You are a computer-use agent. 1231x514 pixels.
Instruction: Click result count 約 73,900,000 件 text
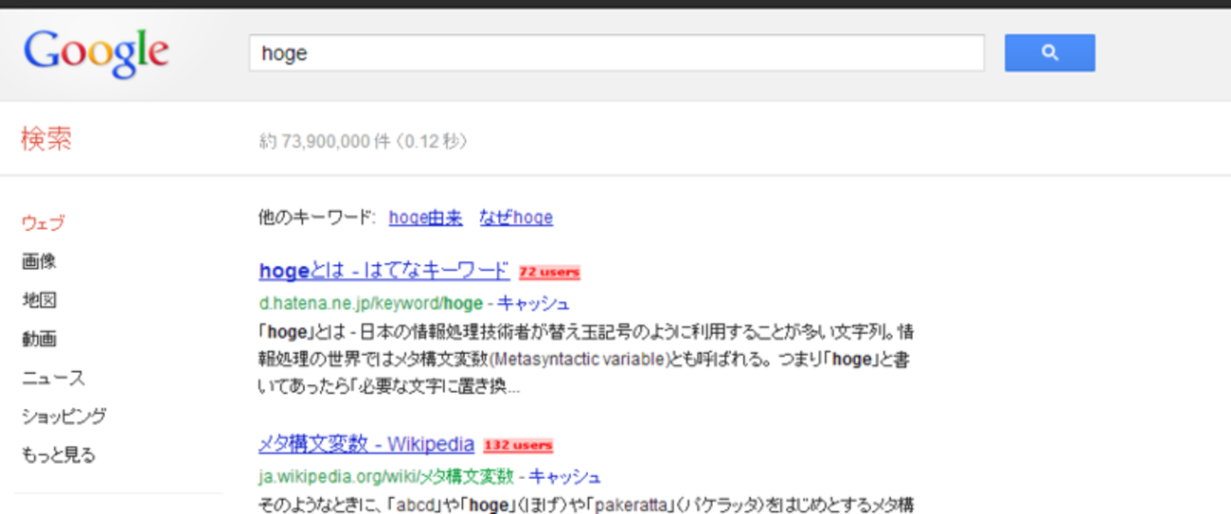click(325, 142)
